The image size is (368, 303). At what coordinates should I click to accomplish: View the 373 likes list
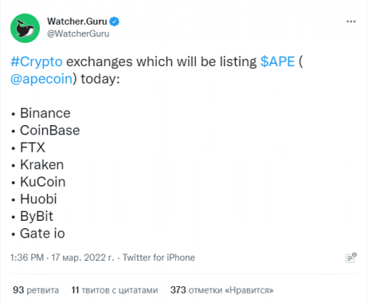click(222, 290)
